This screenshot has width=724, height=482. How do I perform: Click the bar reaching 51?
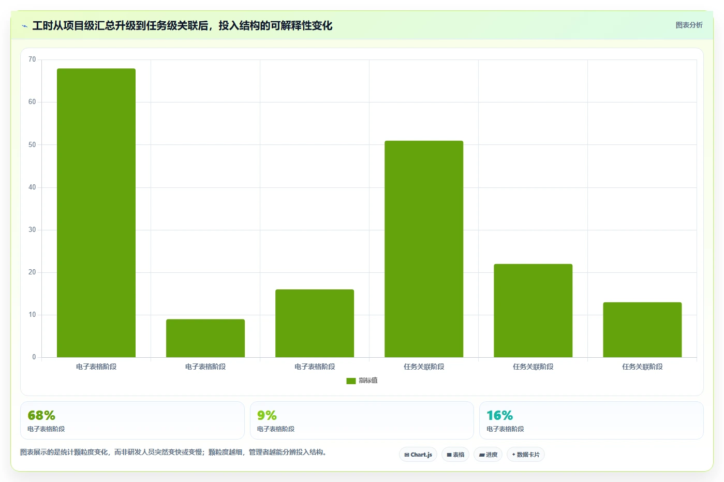pos(424,249)
